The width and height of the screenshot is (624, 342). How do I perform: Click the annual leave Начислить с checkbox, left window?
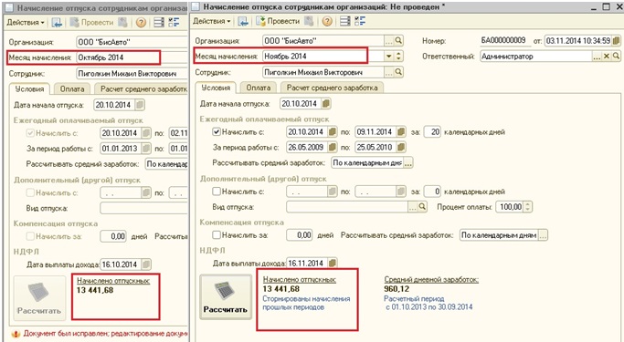tap(30, 132)
